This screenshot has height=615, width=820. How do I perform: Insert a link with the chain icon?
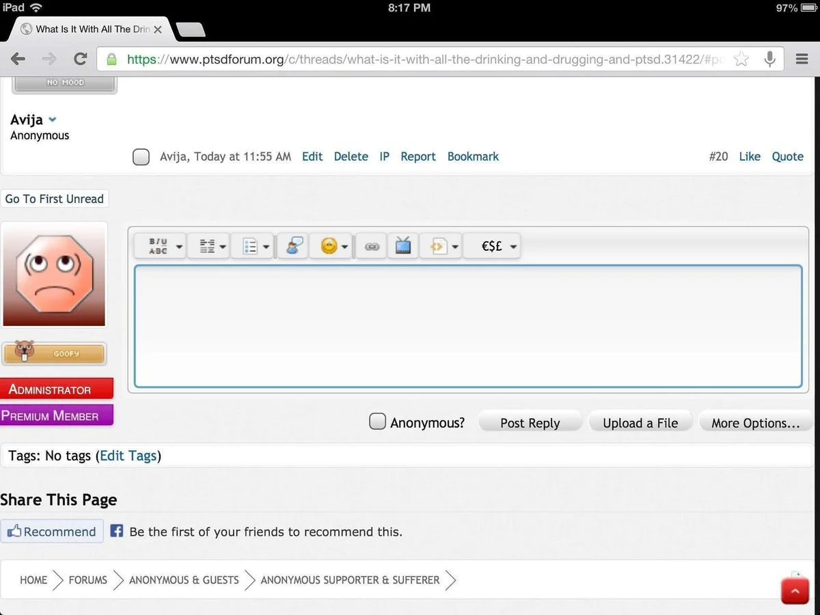[372, 247]
